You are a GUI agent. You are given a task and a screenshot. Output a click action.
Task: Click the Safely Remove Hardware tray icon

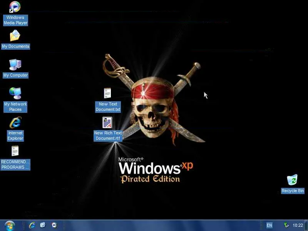tap(286, 225)
